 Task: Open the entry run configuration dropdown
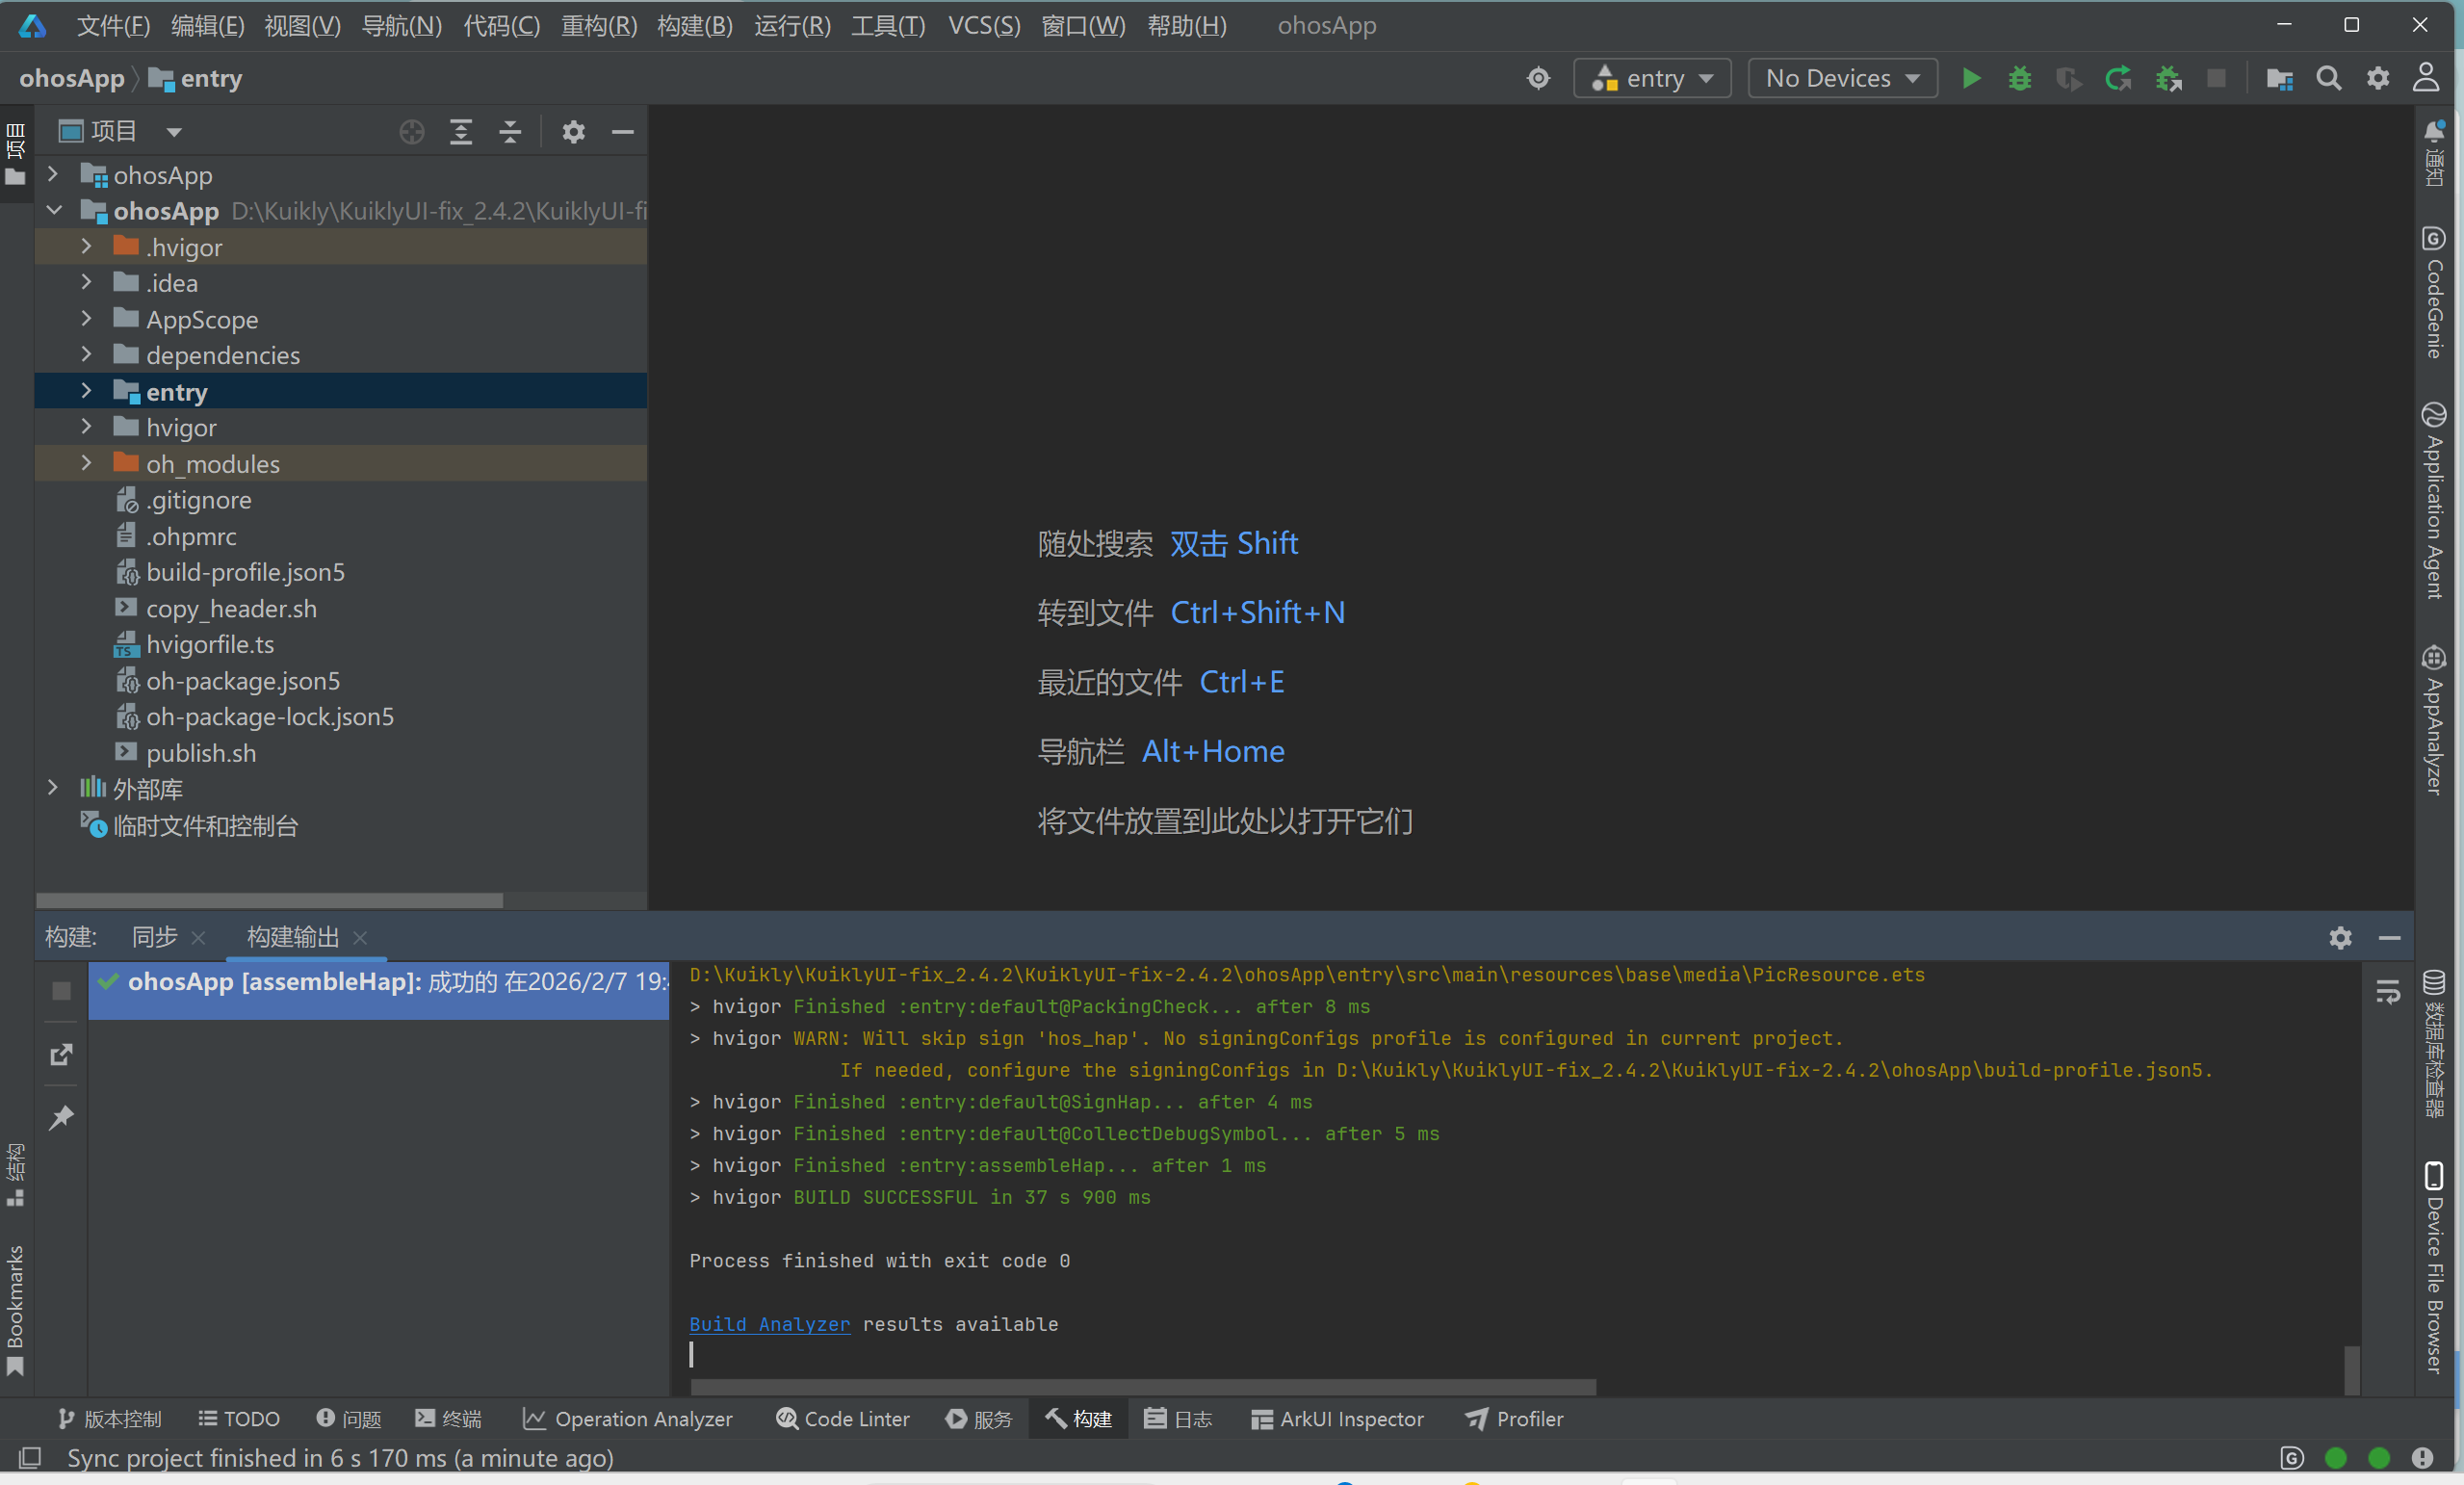click(x=1652, y=78)
